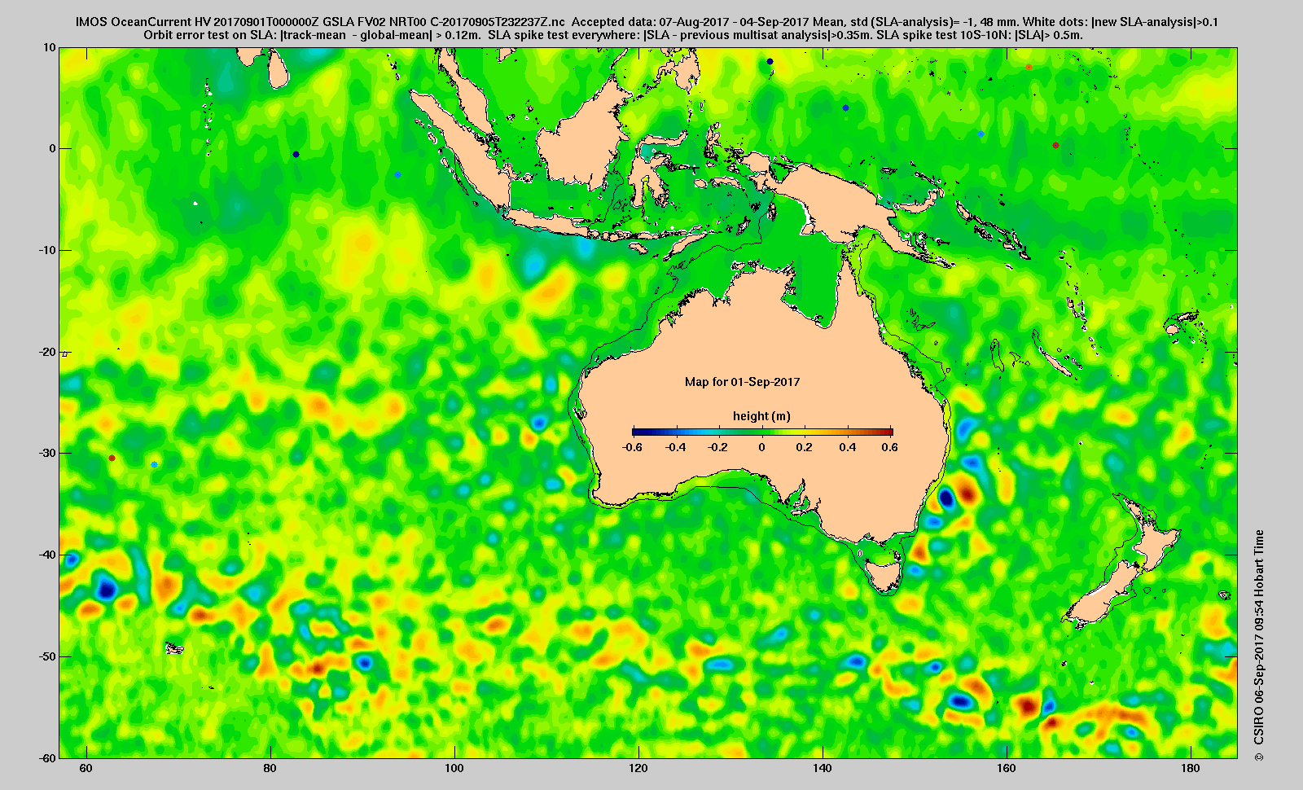The width and height of the screenshot is (1303, 790).
Task: Click the dark blue eddy beside the red eddy off eastern Australia
Action: [946, 496]
